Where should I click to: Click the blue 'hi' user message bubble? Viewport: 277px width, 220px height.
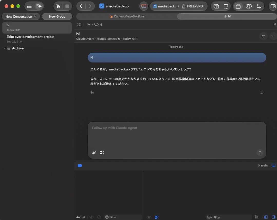click(177, 58)
